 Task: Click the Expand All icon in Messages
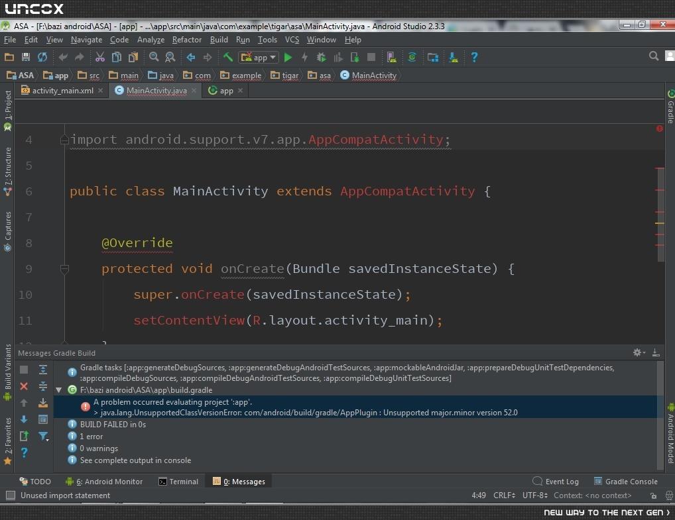coord(43,370)
